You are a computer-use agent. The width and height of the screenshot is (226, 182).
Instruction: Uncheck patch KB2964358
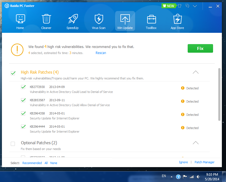coord(23,114)
